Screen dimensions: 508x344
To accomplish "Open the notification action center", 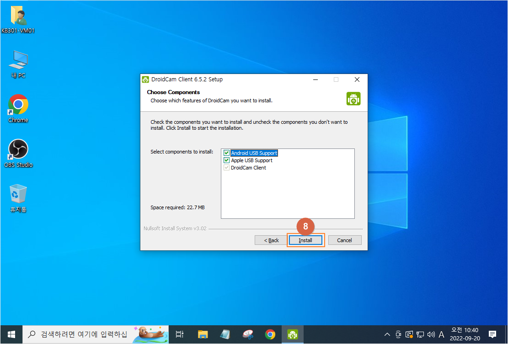I will click(492, 334).
